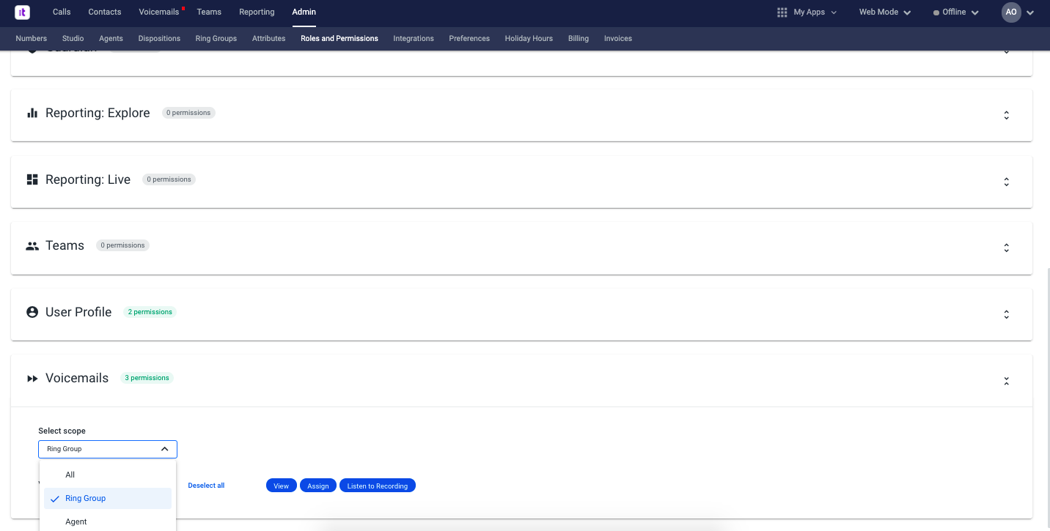
Task: Open the Studio admin subtab
Action: click(73, 38)
